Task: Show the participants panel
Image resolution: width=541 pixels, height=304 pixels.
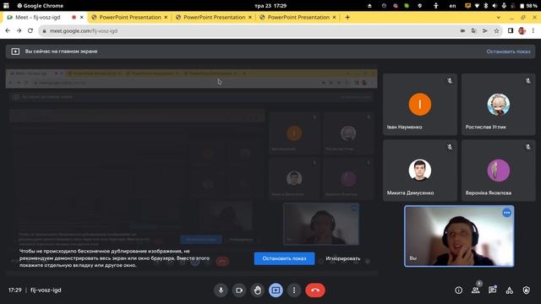Action: point(475,290)
